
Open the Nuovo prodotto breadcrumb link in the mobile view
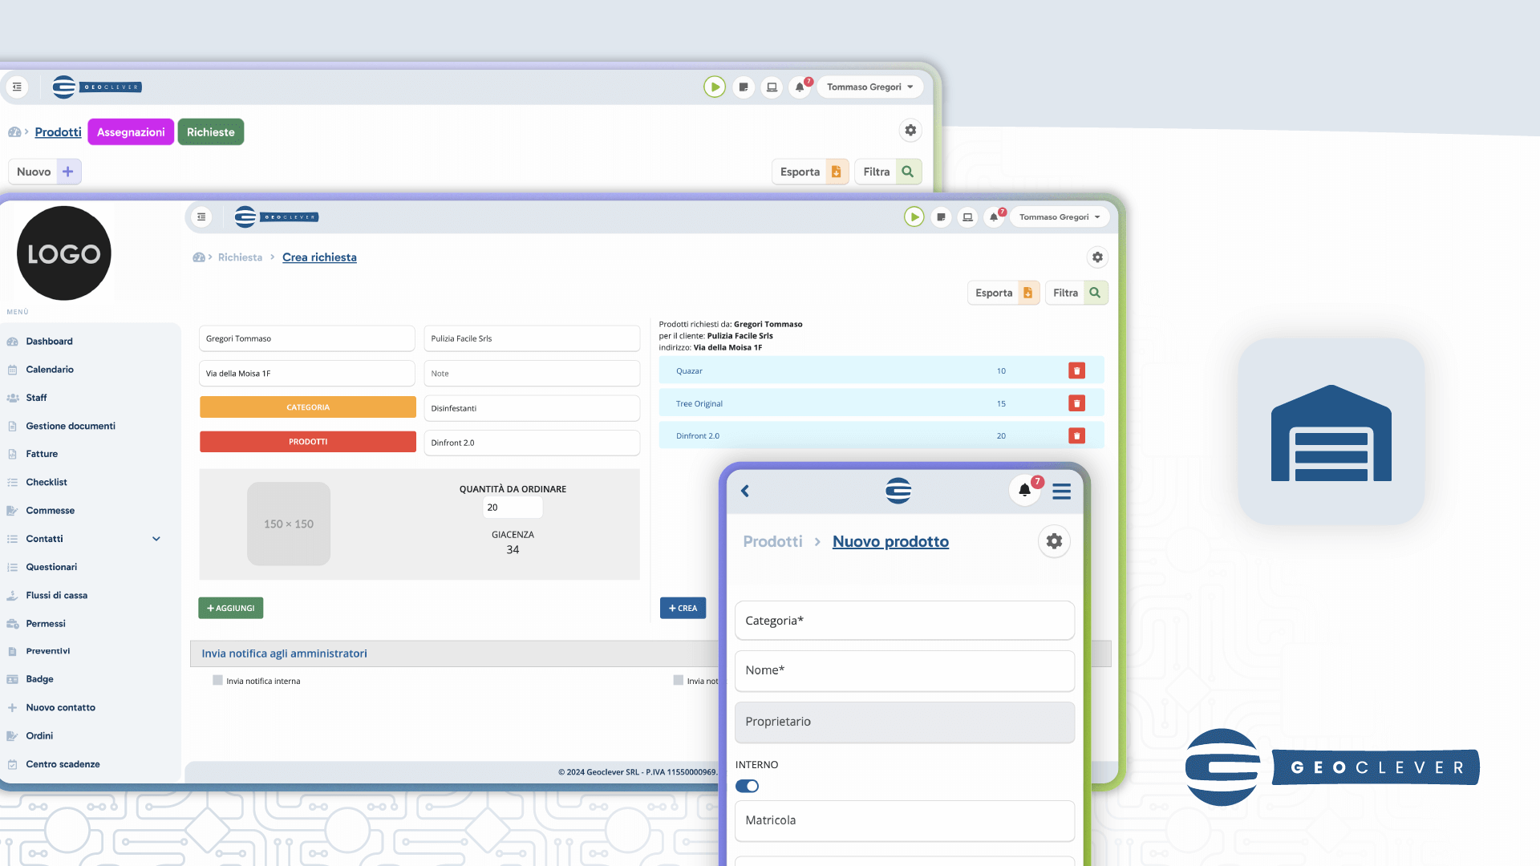click(890, 542)
